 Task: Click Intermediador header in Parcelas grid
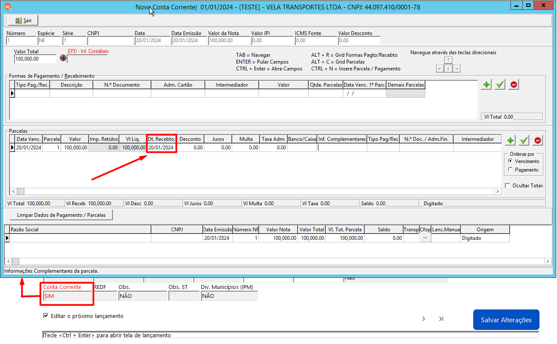[477, 139]
